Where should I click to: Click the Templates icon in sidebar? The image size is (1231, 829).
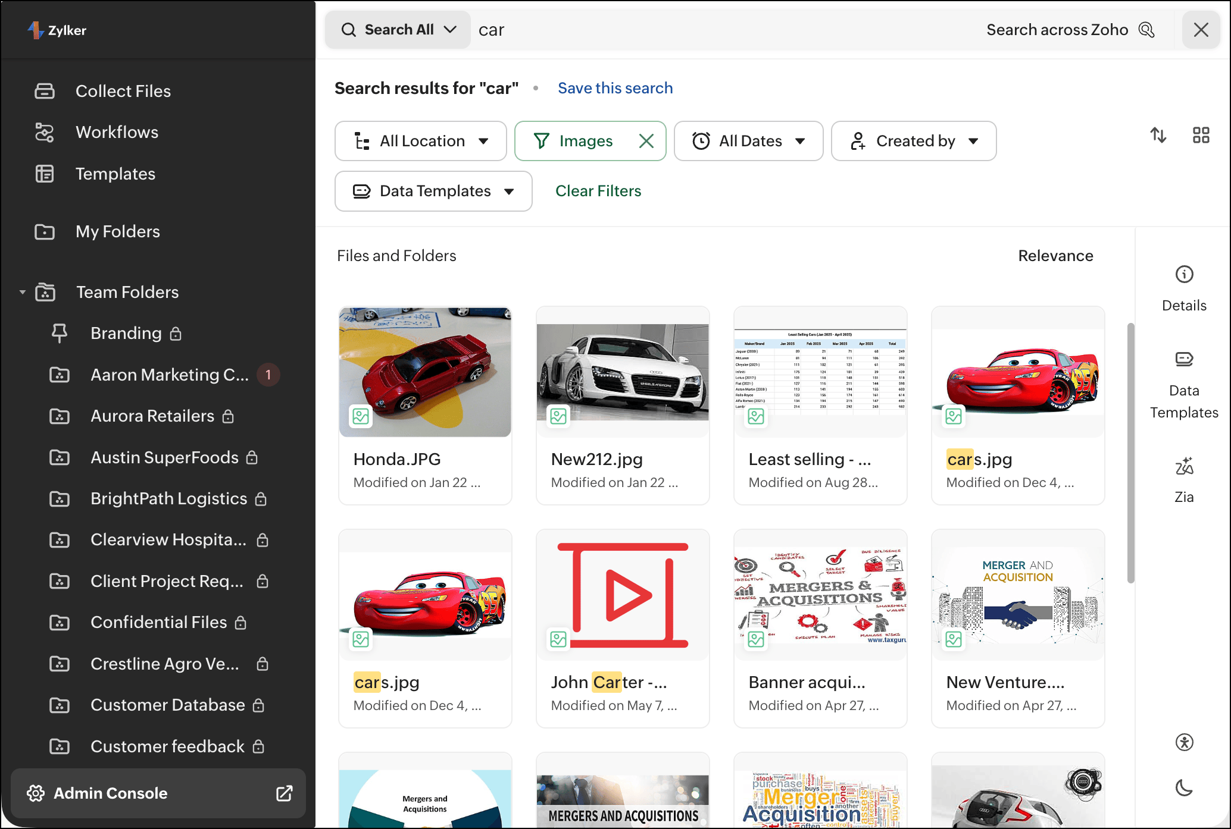click(x=45, y=174)
